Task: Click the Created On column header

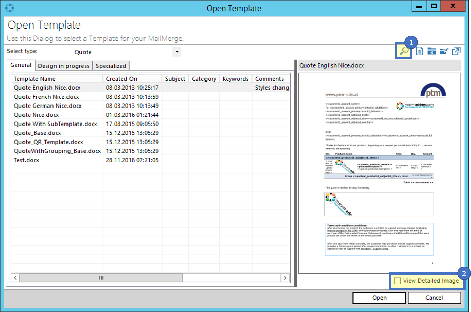Action: (x=122, y=78)
